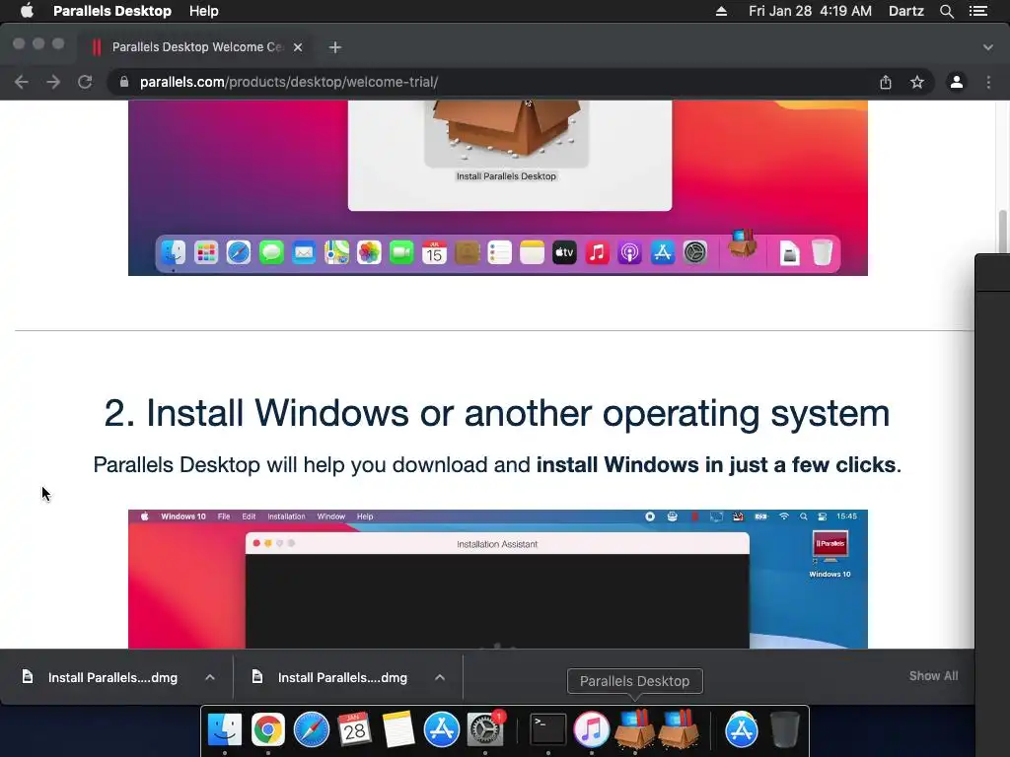The height and width of the screenshot is (757, 1010).
Task: Open the Apple menu
Action: click(27, 11)
